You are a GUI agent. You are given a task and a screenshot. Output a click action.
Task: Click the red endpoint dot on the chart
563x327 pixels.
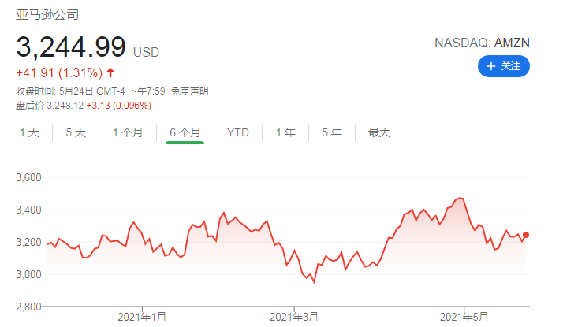[526, 235]
